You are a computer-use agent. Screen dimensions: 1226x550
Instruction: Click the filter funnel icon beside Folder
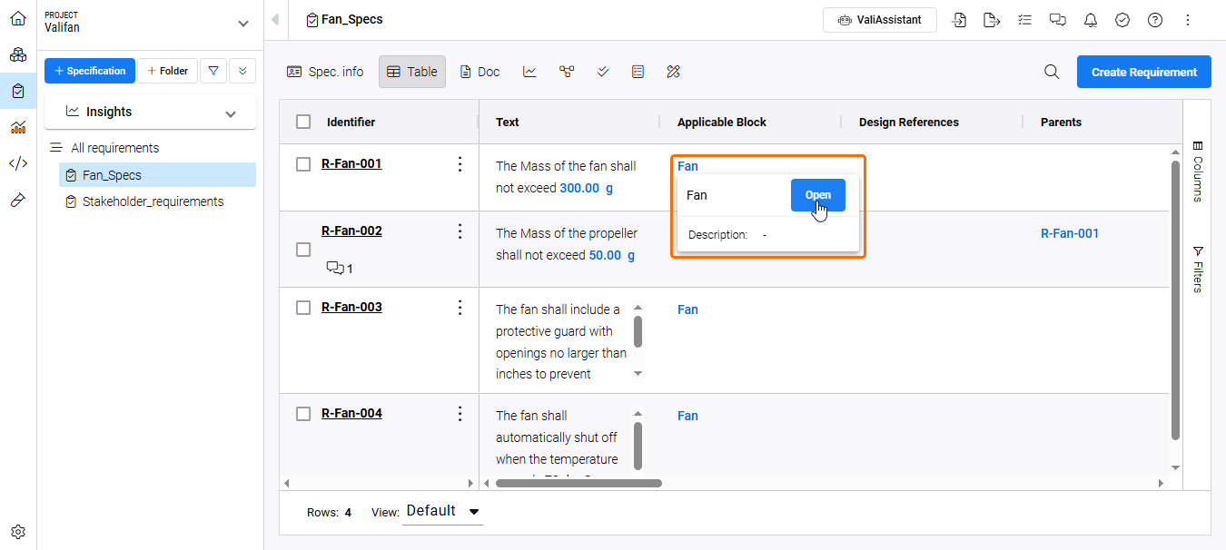[x=213, y=71]
